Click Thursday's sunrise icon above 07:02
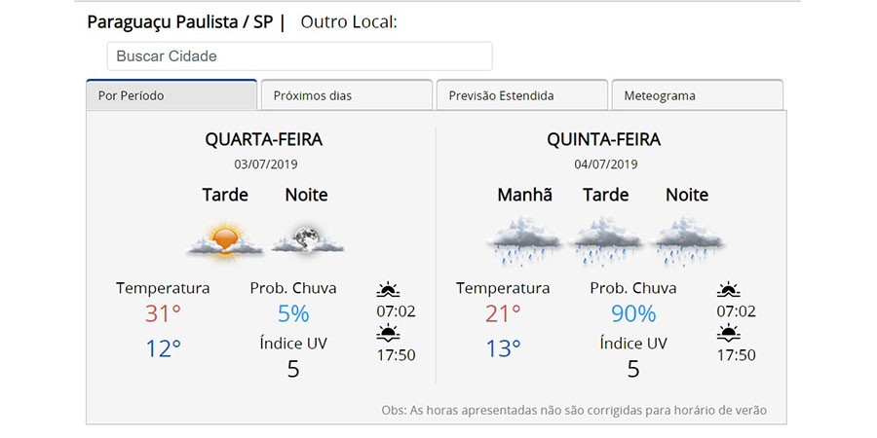 (x=728, y=290)
